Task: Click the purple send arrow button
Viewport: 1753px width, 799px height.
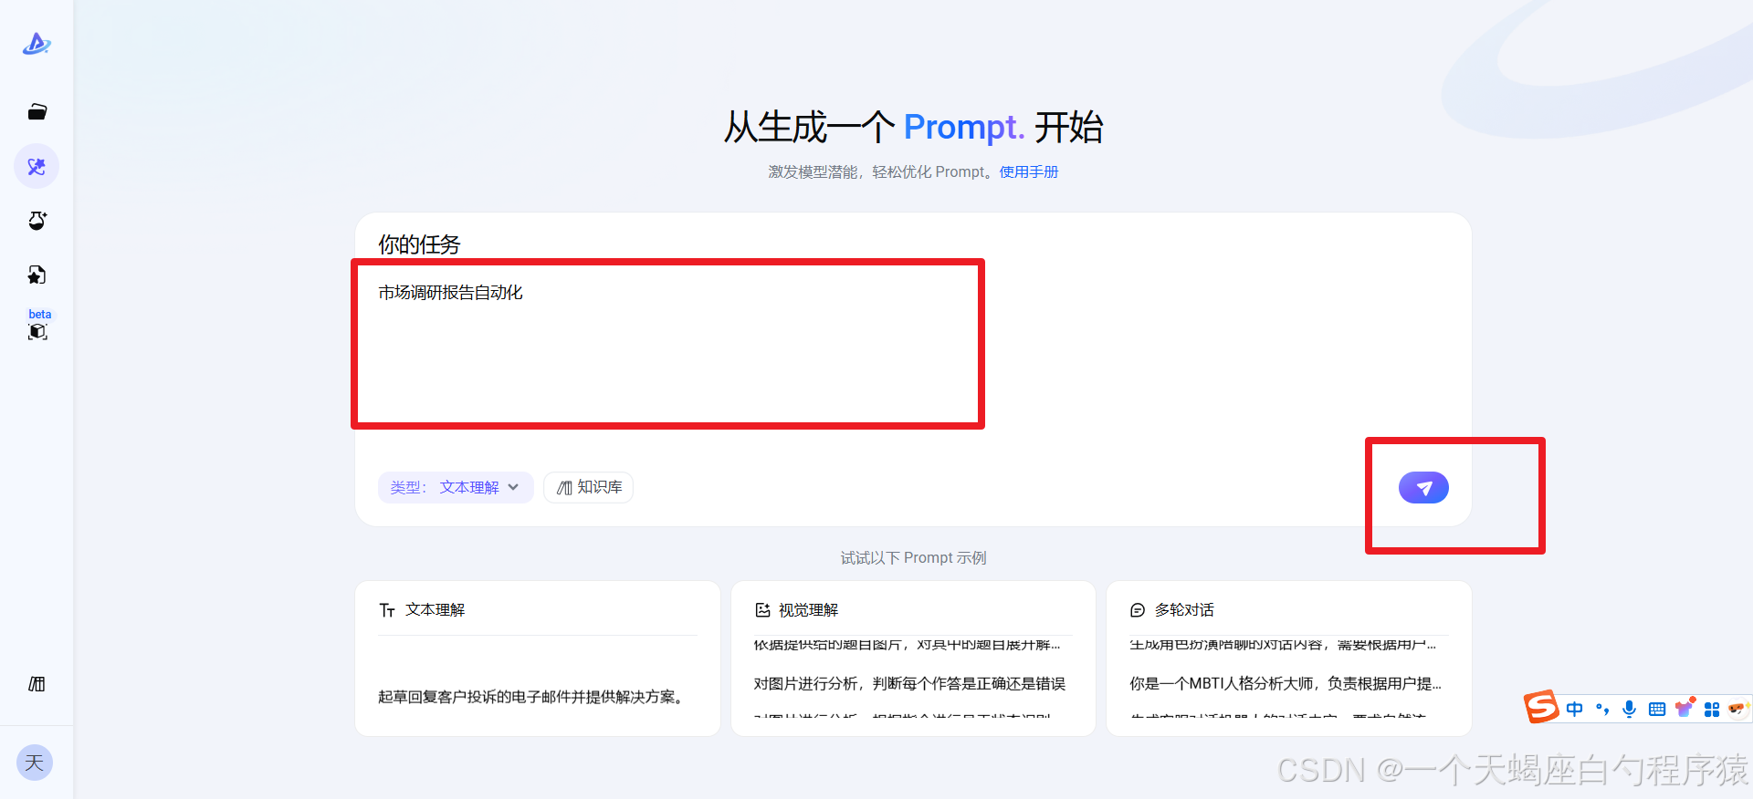Action: (1423, 488)
